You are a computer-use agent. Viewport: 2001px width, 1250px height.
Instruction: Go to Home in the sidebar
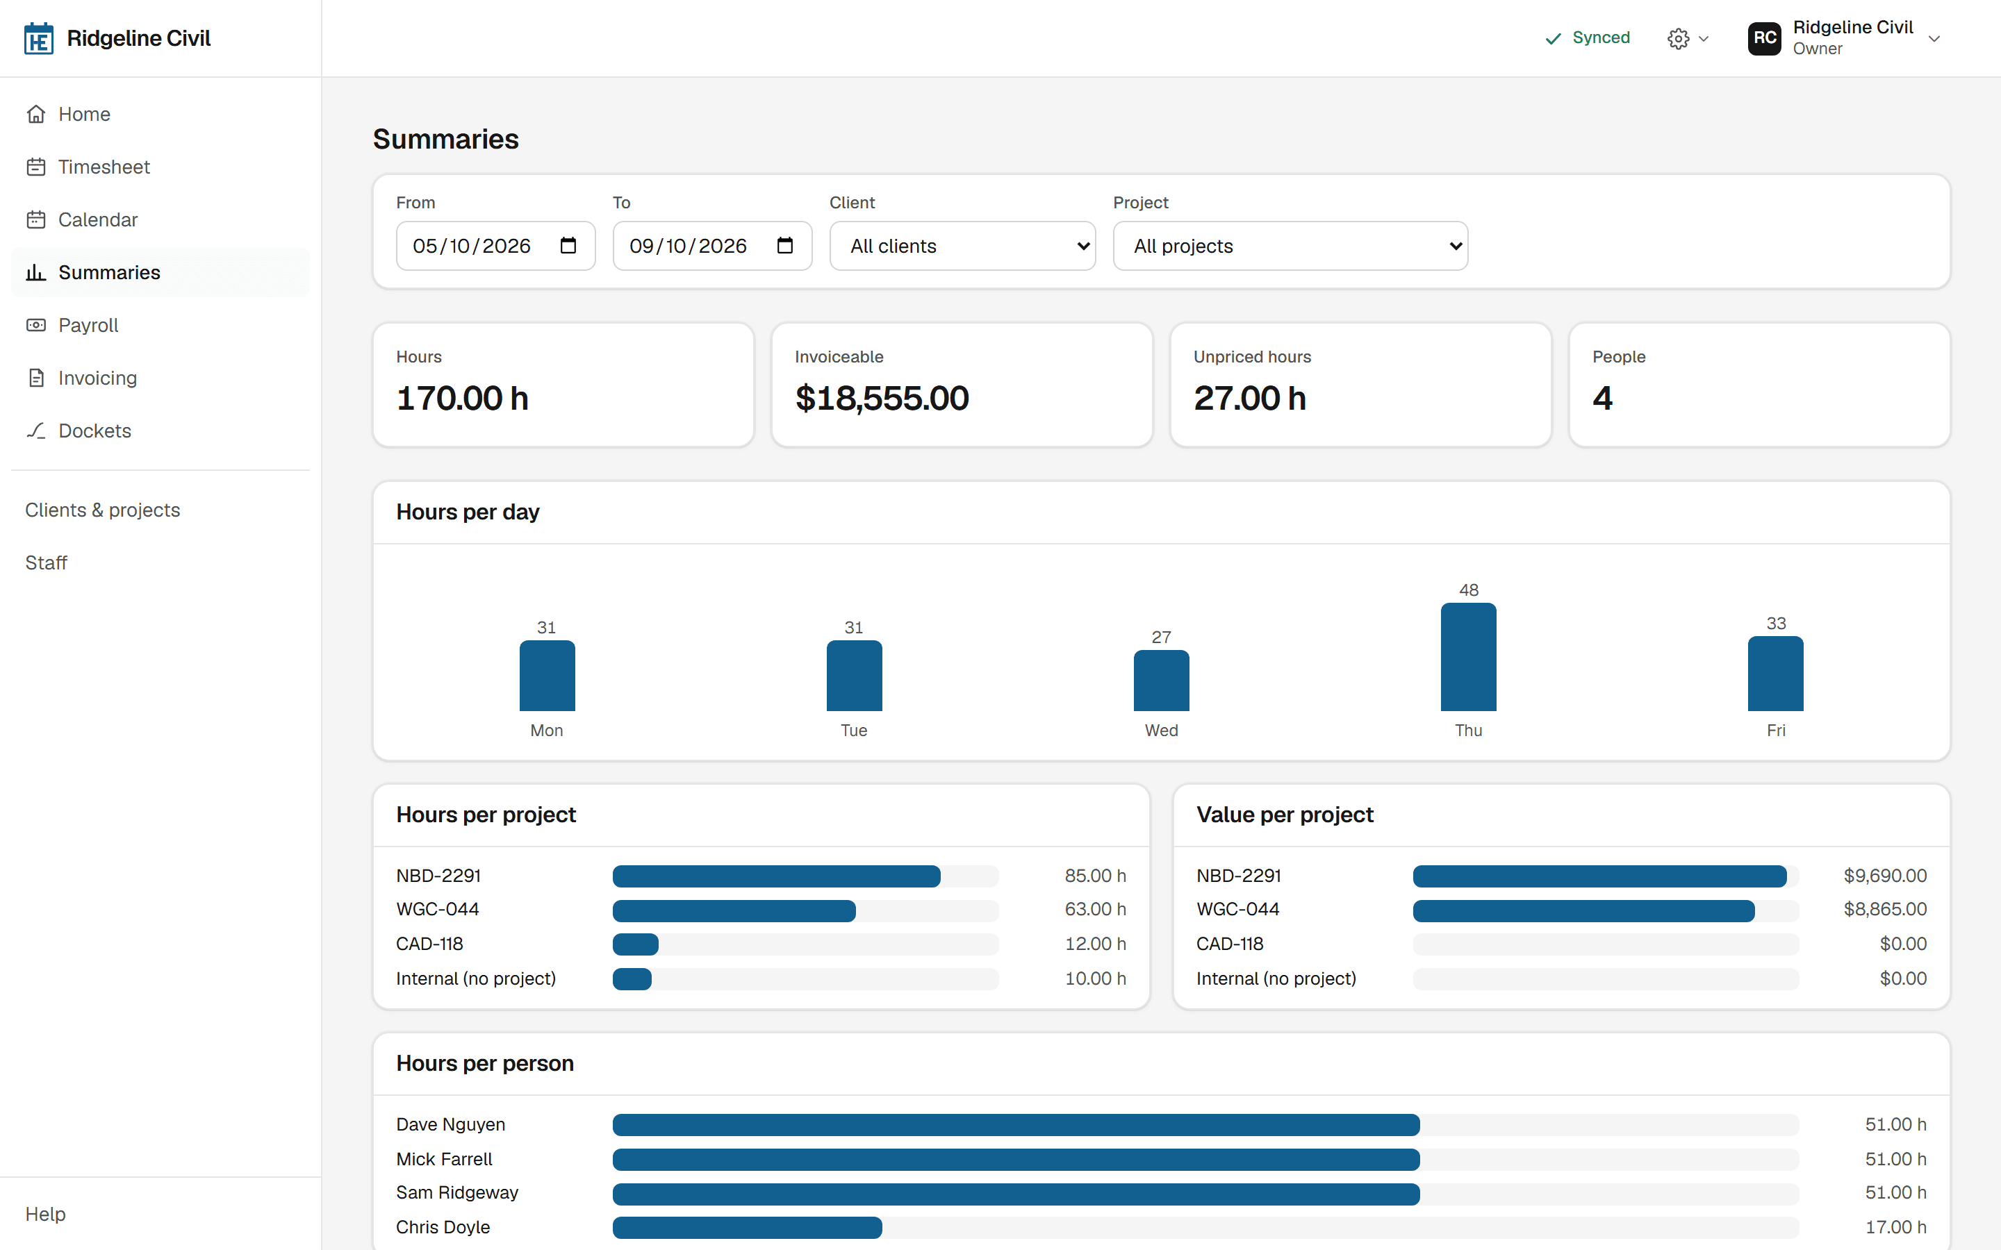pos(160,114)
